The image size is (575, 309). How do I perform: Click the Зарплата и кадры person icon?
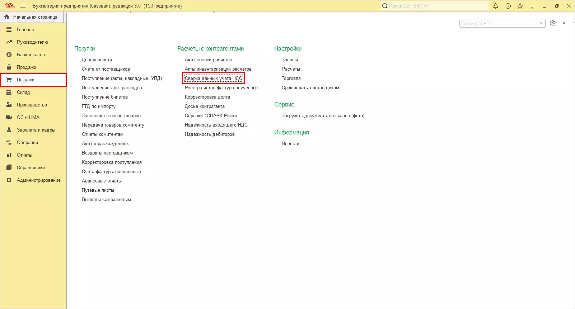pyautogui.click(x=9, y=130)
